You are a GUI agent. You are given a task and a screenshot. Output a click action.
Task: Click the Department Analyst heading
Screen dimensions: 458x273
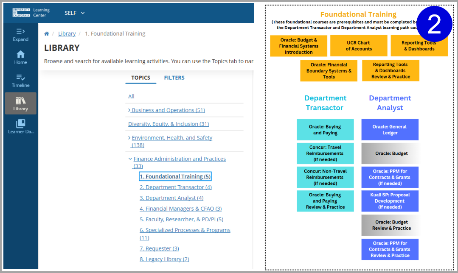(x=390, y=103)
